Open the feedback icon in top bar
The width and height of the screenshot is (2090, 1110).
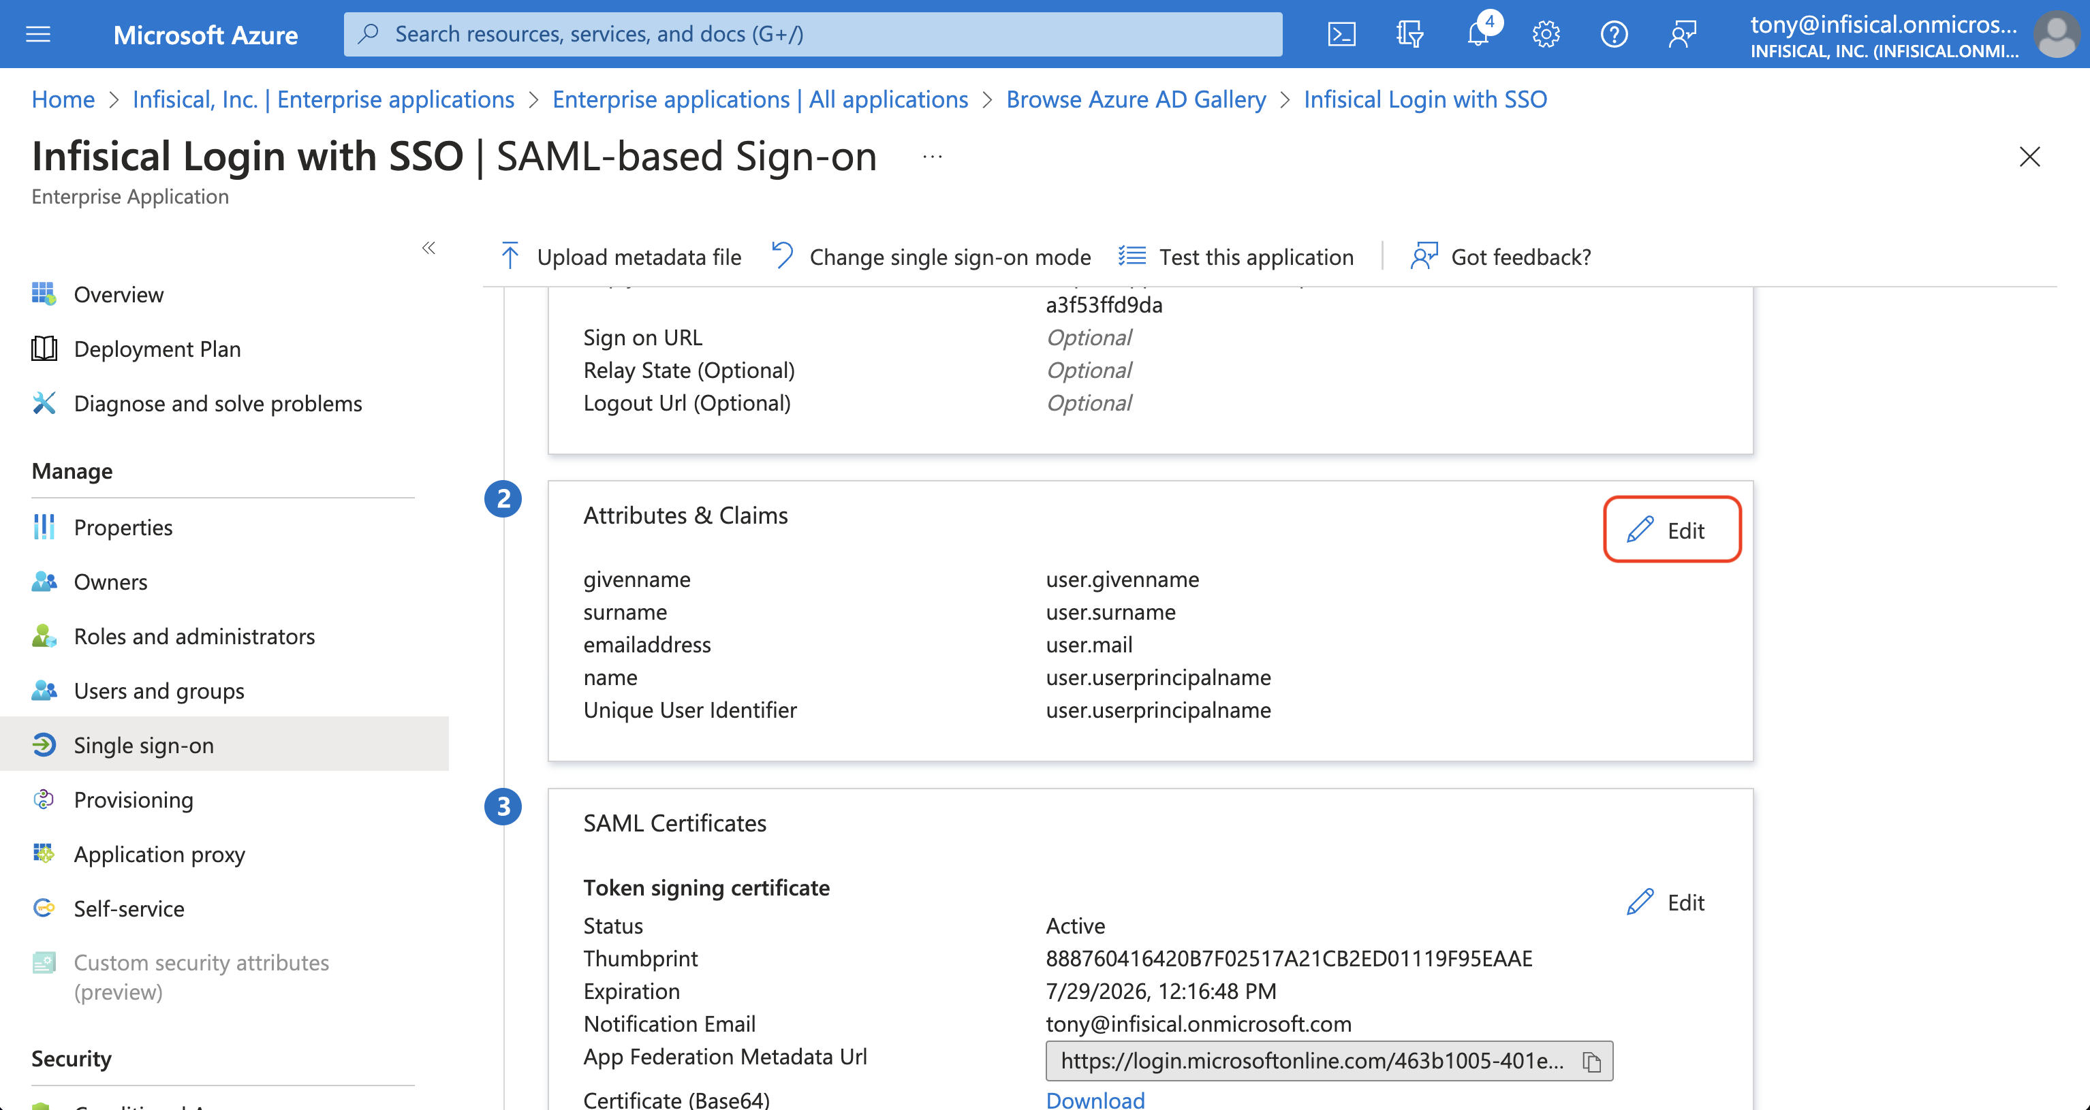coord(1682,34)
